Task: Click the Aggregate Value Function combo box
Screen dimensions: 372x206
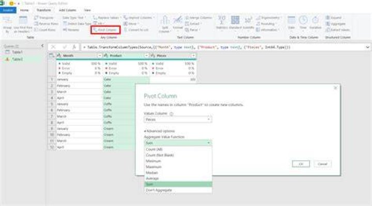Action: (x=178, y=143)
